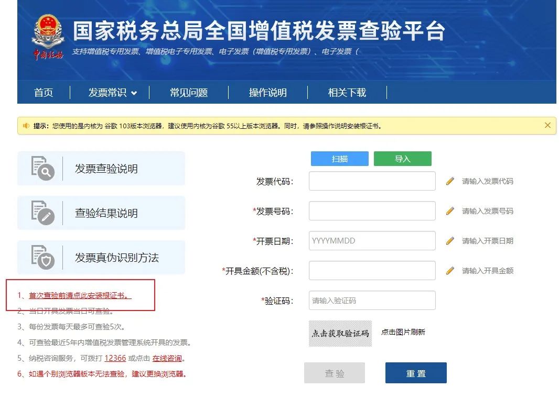Screen dimensions: 559x399
Task: Close the yellow browser notice bar
Action: (x=547, y=125)
